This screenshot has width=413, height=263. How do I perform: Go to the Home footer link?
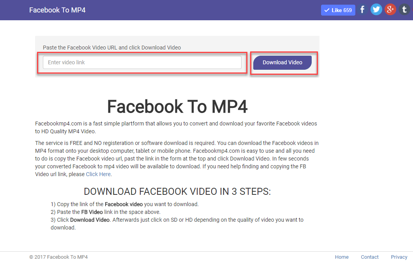click(342, 257)
